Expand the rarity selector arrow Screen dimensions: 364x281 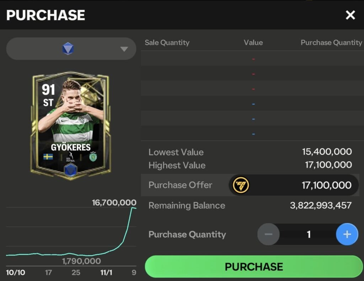tap(124, 48)
